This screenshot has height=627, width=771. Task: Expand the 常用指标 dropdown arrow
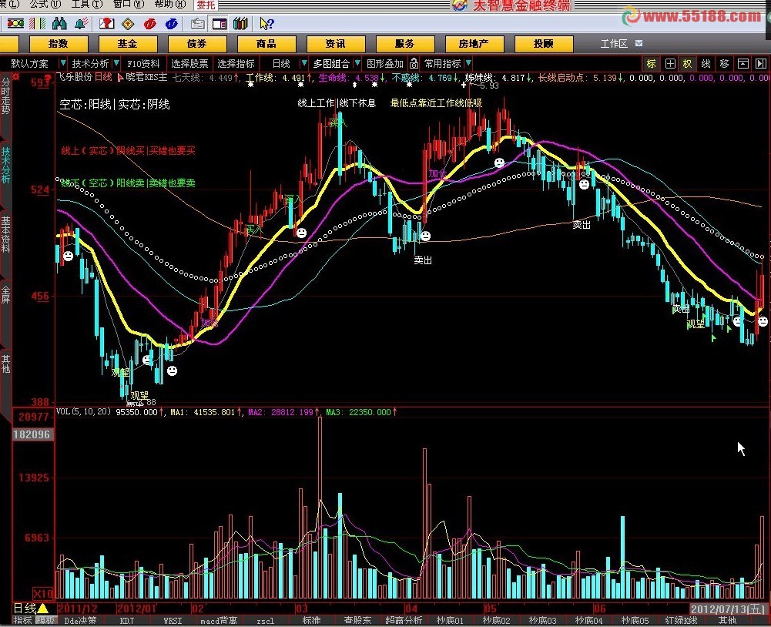[x=468, y=63]
